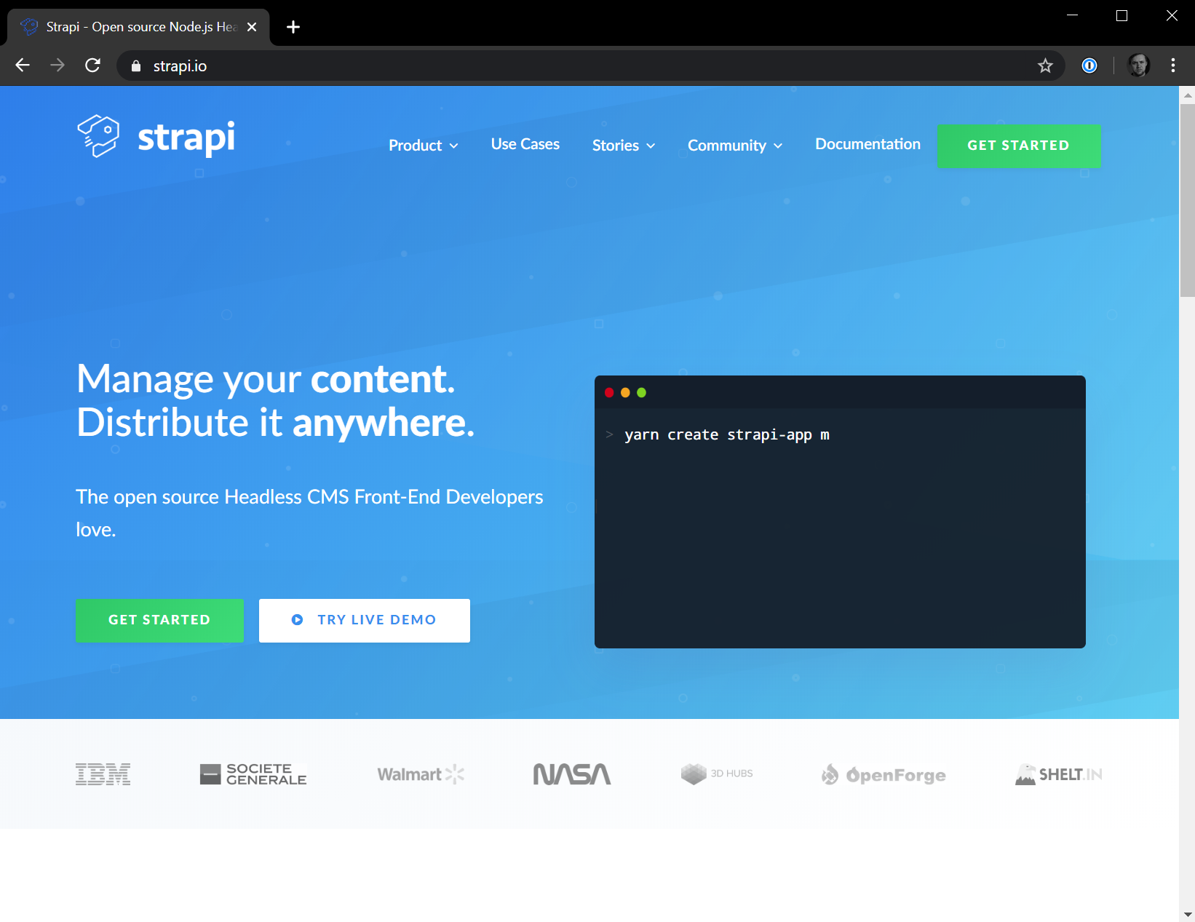Image resolution: width=1195 pixels, height=922 pixels.
Task: Click the 'Manage your content.' headline
Action: 266,379
